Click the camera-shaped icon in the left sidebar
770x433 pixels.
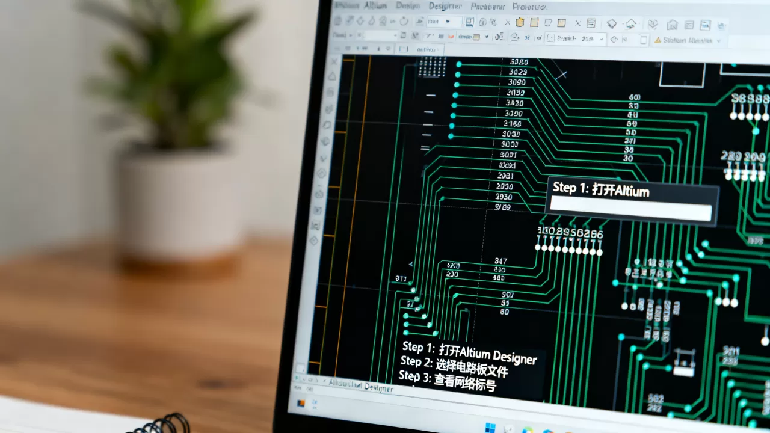point(319,194)
